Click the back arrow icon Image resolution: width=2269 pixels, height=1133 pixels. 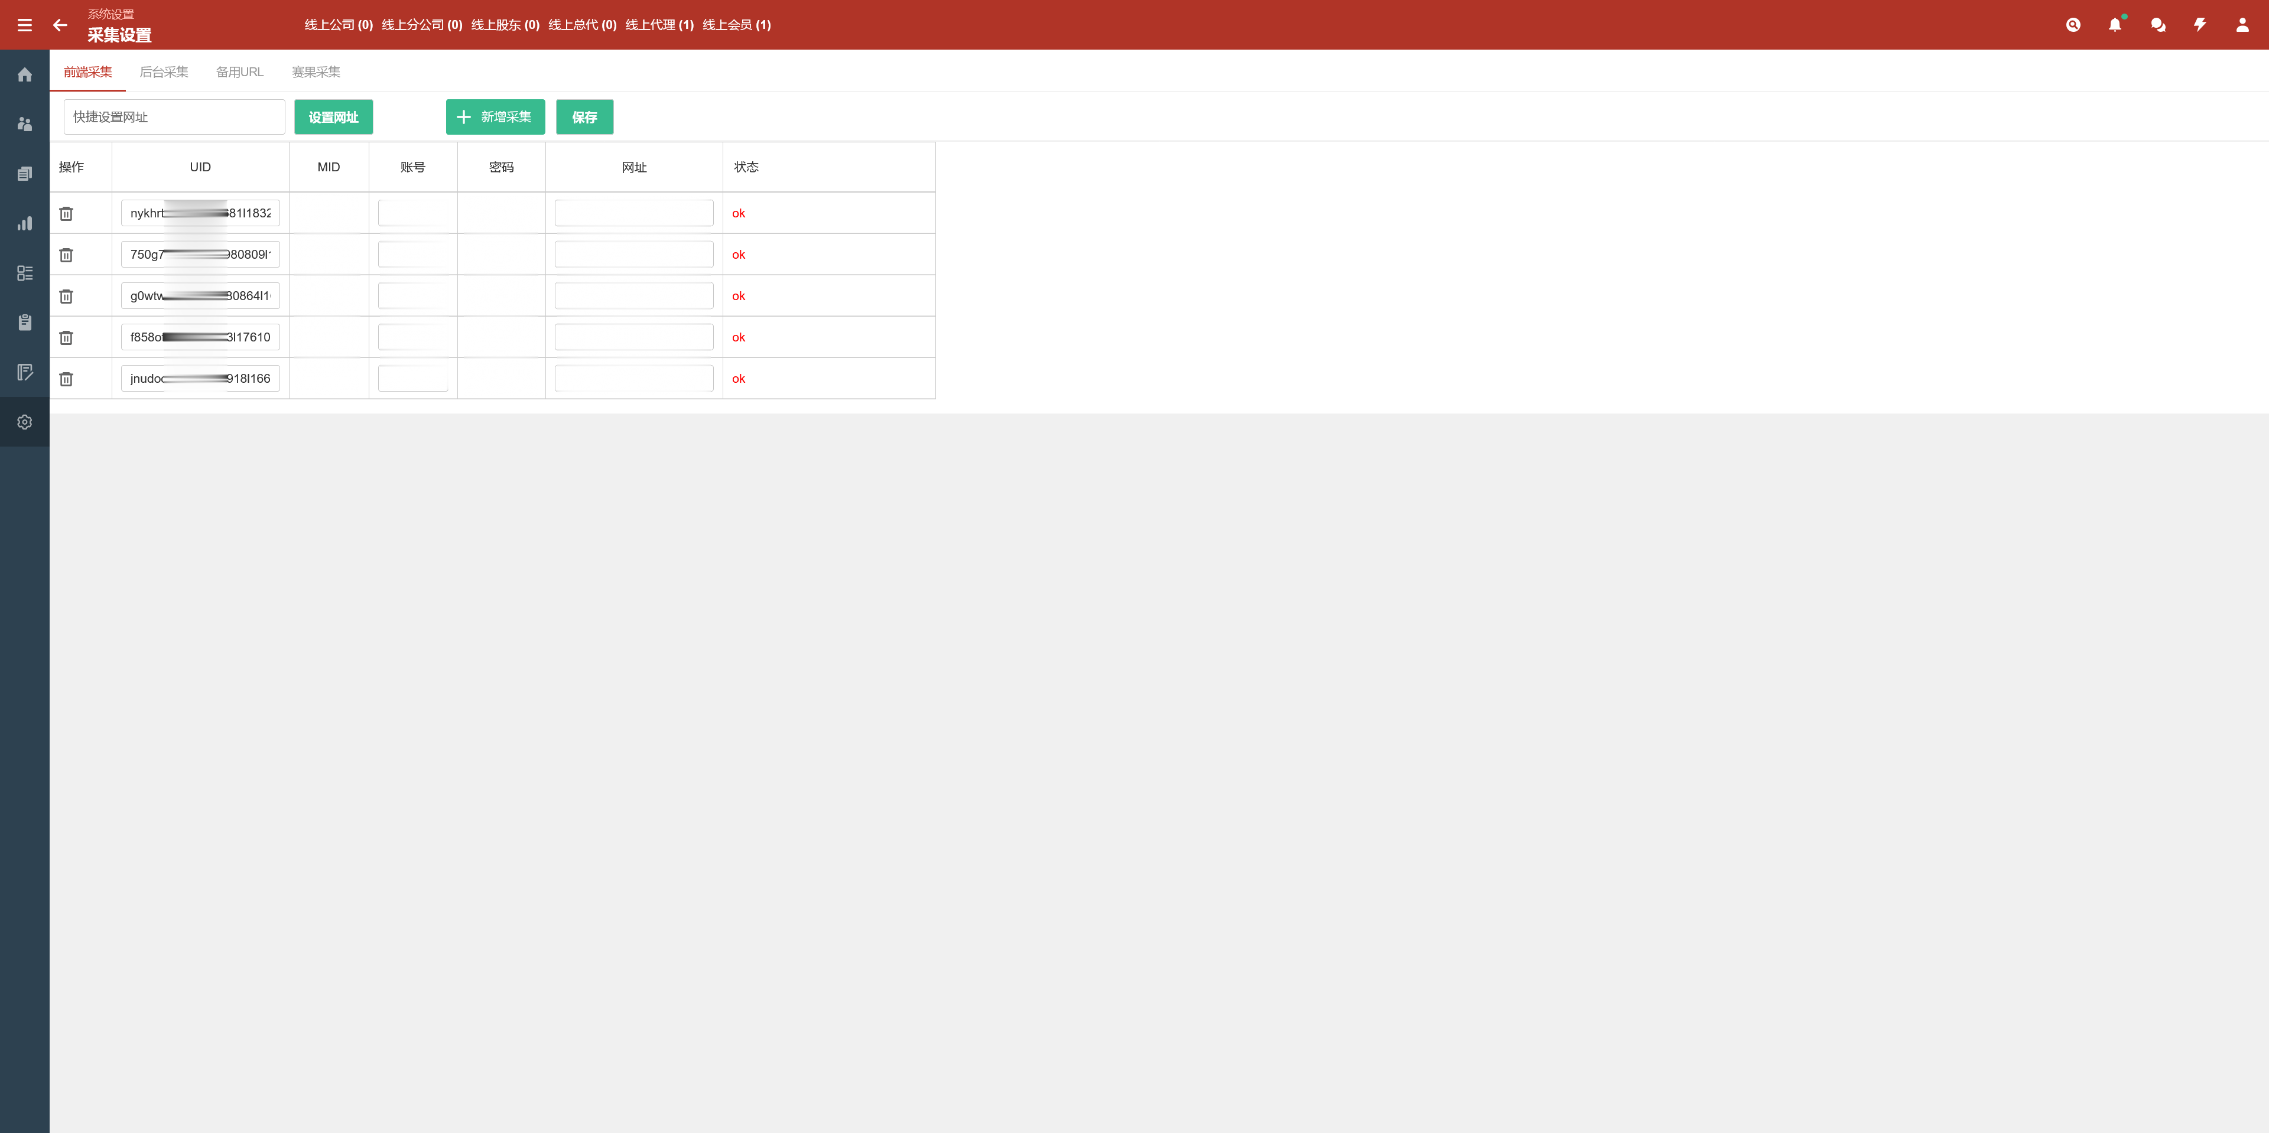[60, 25]
